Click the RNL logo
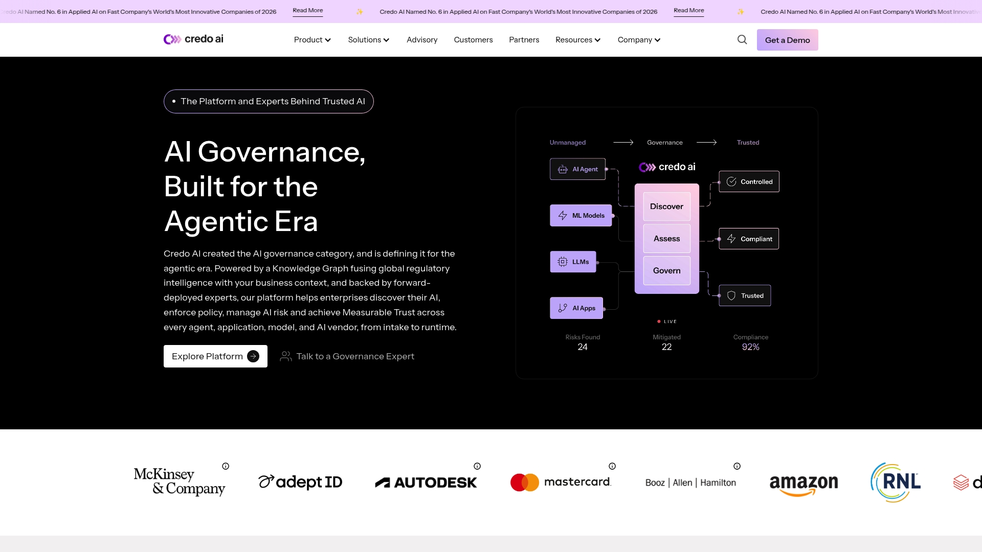The image size is (982, 552). 896,482
